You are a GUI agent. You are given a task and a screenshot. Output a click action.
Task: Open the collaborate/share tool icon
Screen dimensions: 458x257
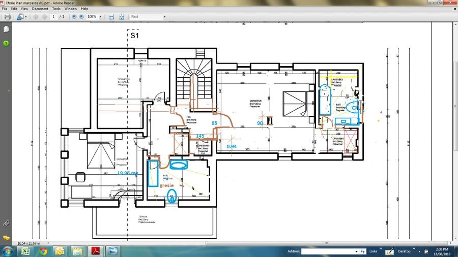pos(20,17)
